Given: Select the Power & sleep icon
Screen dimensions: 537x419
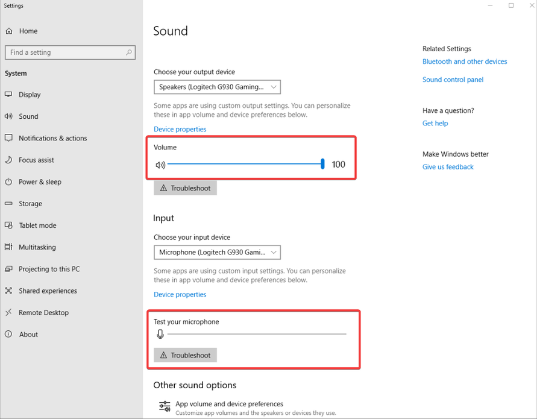Looking at the screenshot, I should coord(8,182).
